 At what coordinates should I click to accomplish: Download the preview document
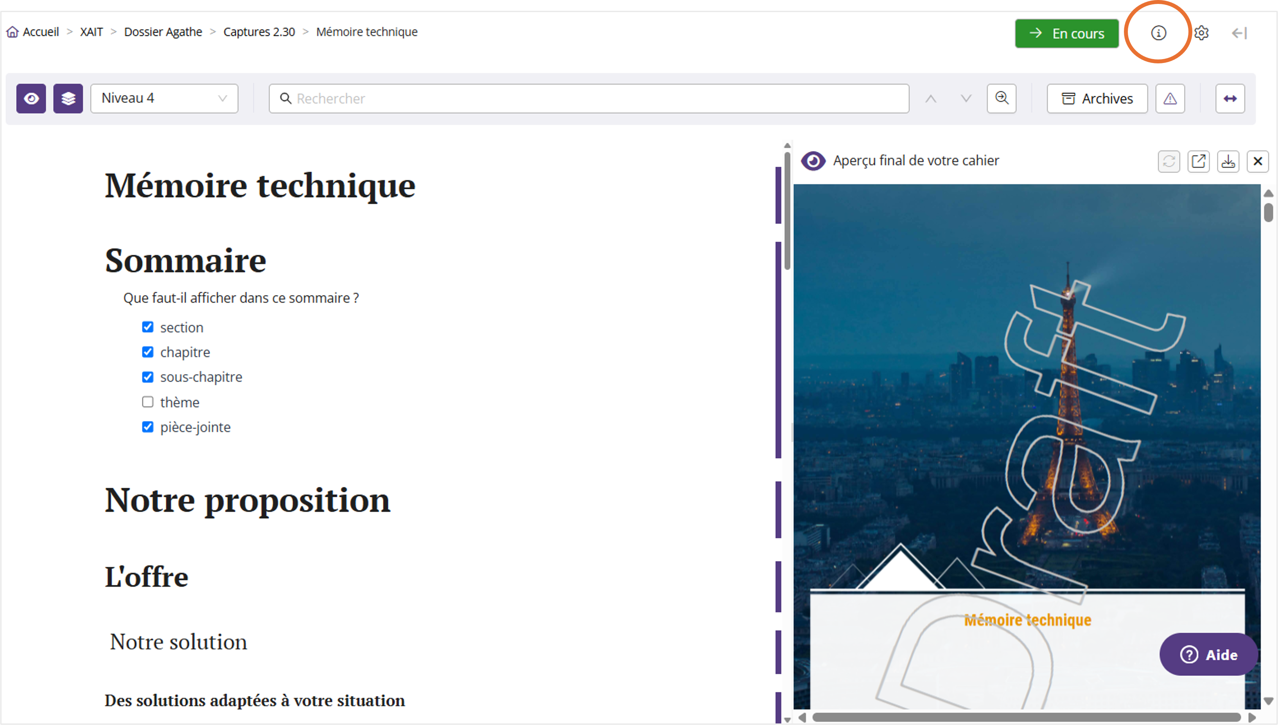click(x=1228, y=161)
